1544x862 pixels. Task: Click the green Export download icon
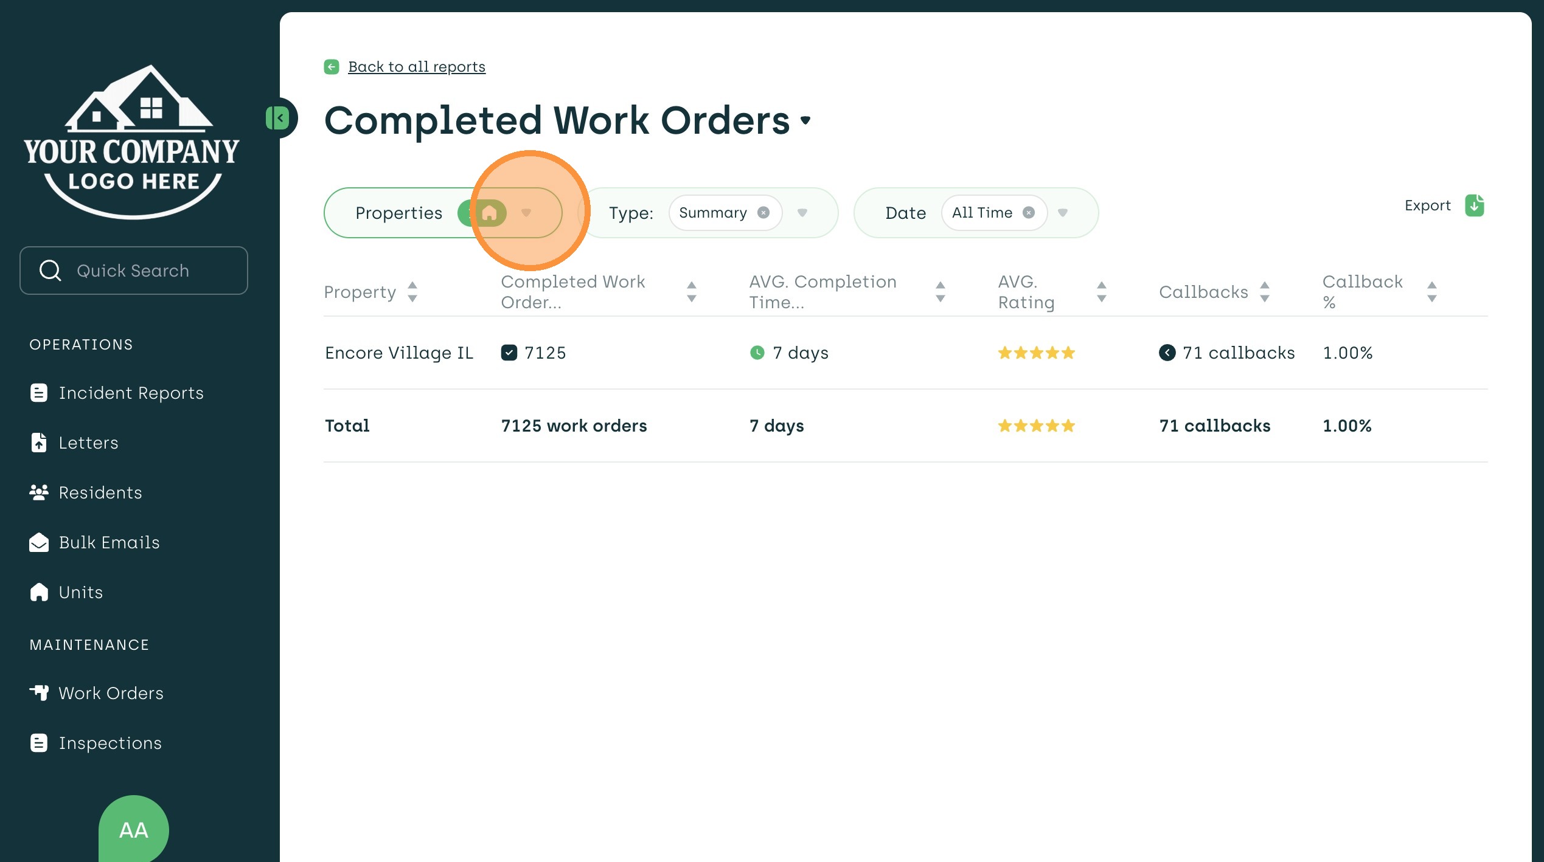[x=1474, y=205]
